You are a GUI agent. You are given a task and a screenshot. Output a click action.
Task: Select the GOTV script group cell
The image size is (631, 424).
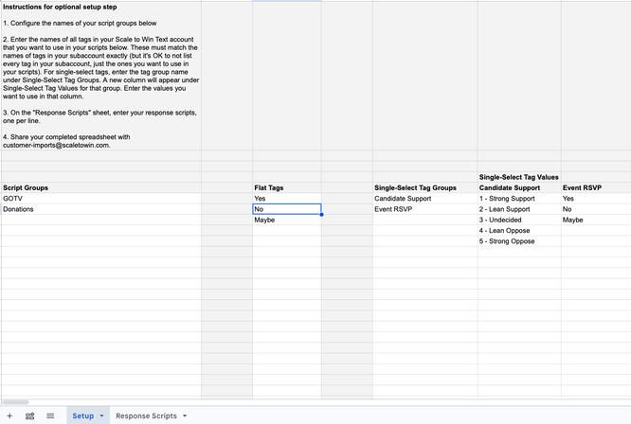101,199
